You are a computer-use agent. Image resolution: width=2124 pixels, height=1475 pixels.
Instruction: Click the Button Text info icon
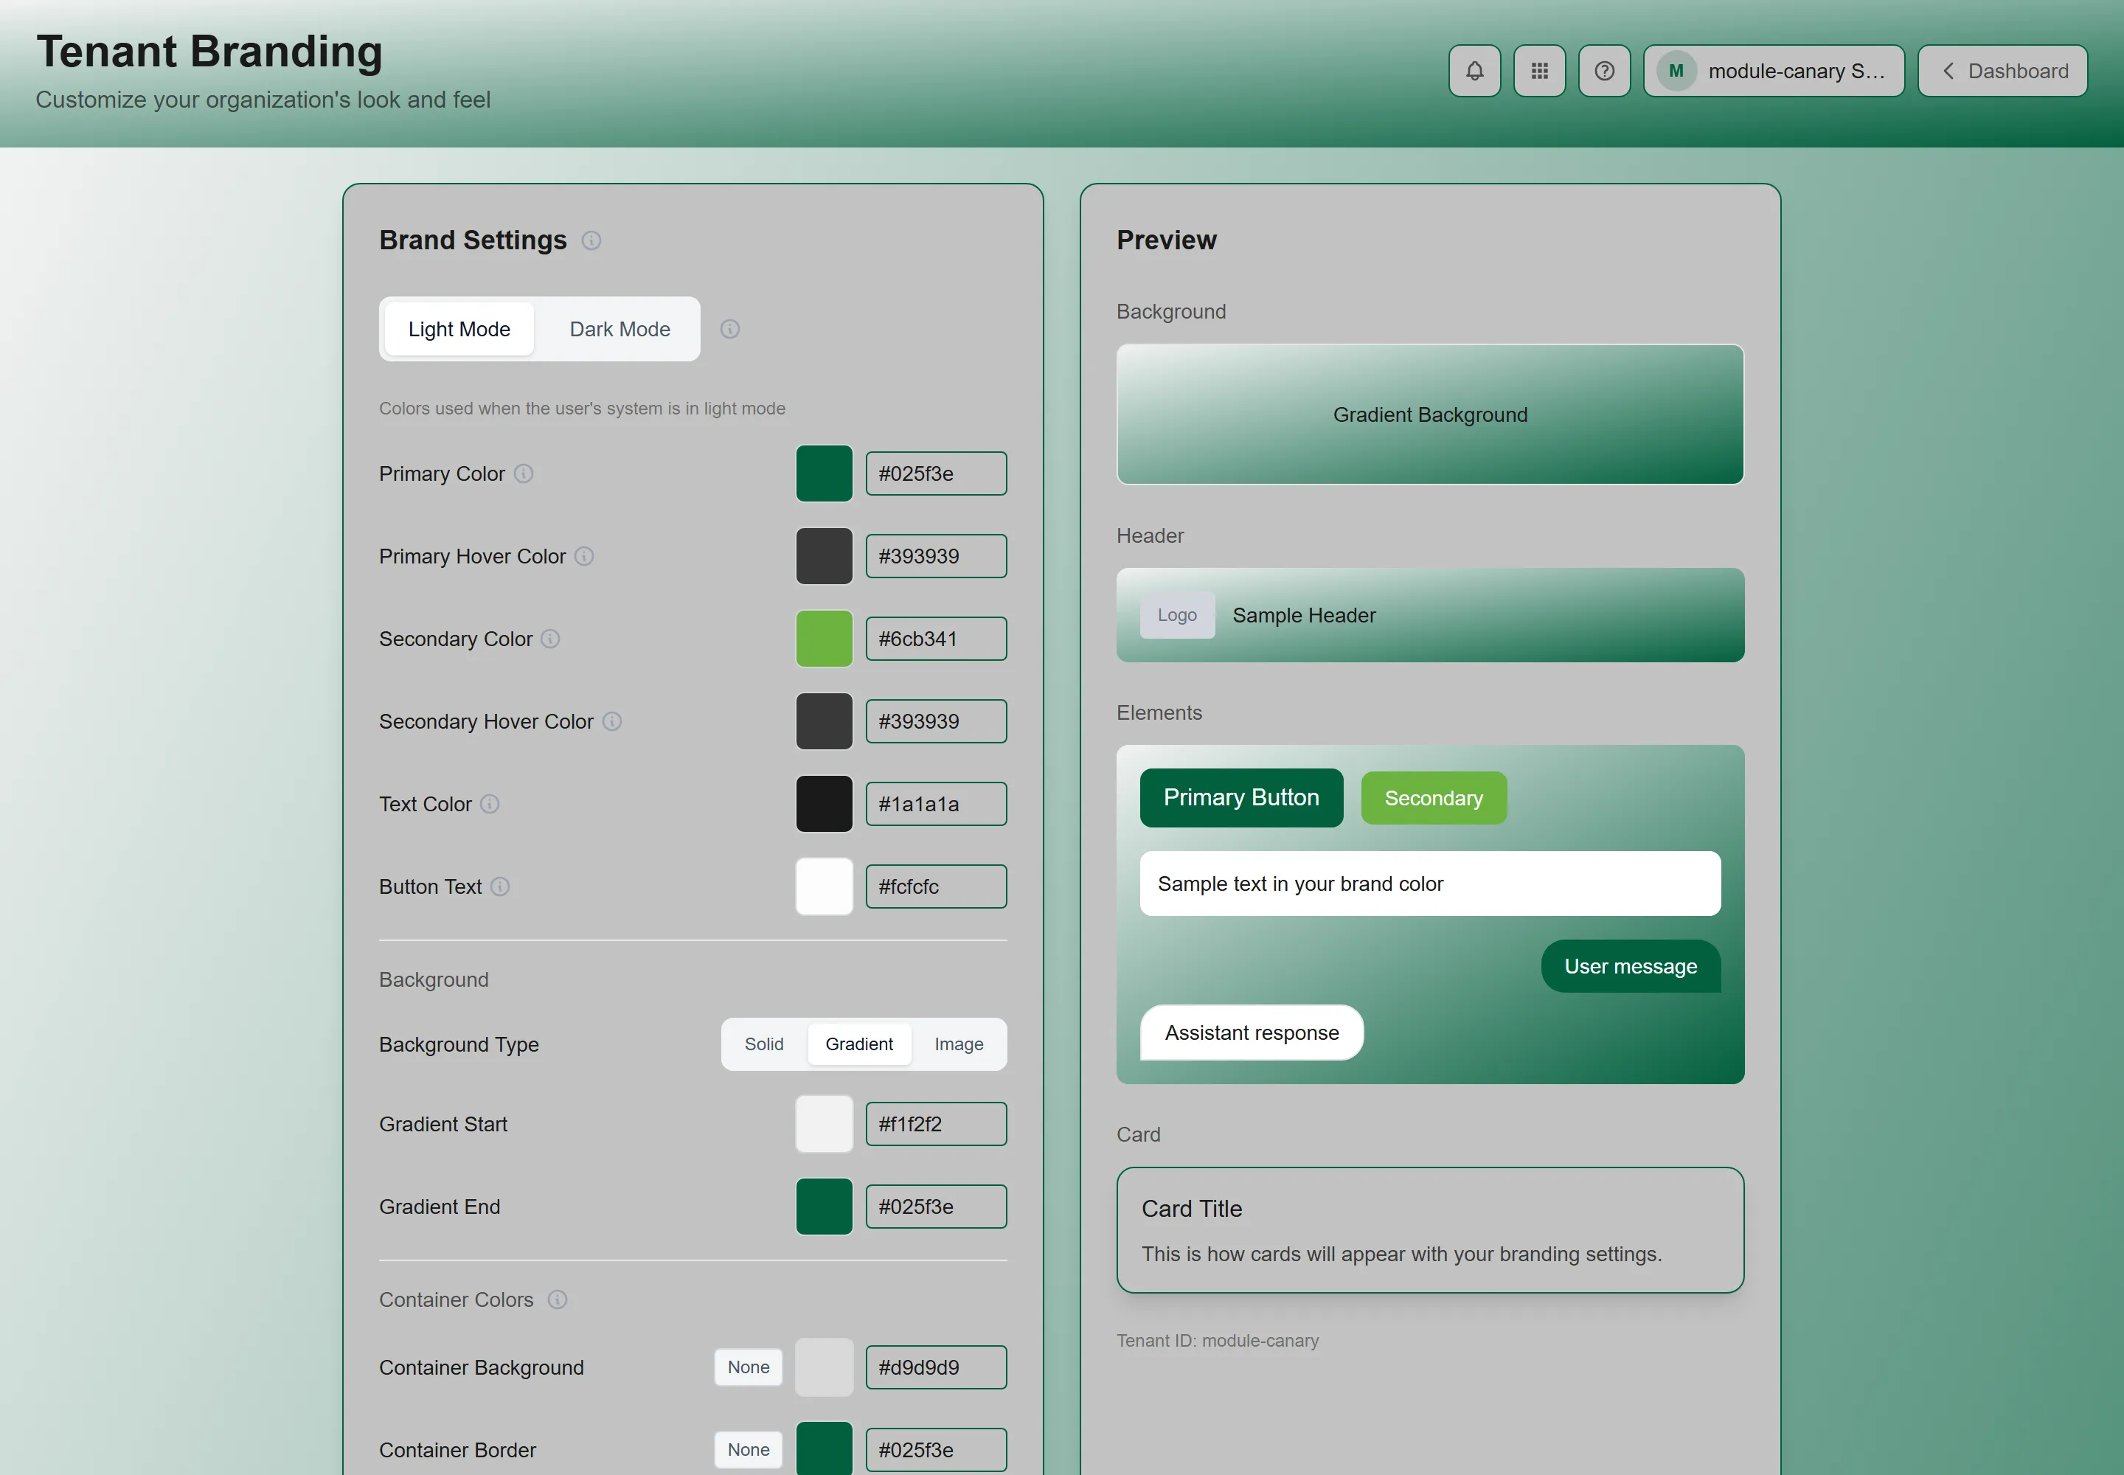tap(500, 886)
